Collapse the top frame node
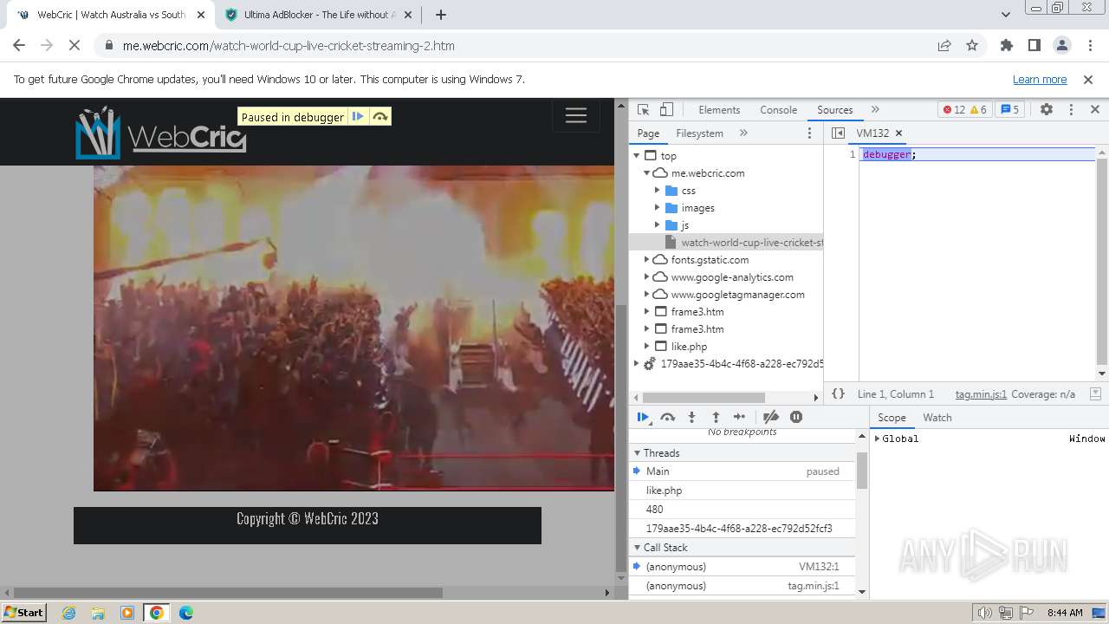The image size is (1109, 624). pyautogui.click(x=637, y=156)
